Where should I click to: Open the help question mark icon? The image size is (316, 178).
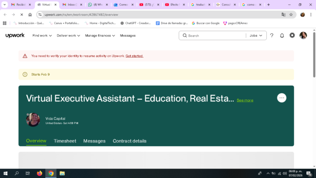click(272, 36)
